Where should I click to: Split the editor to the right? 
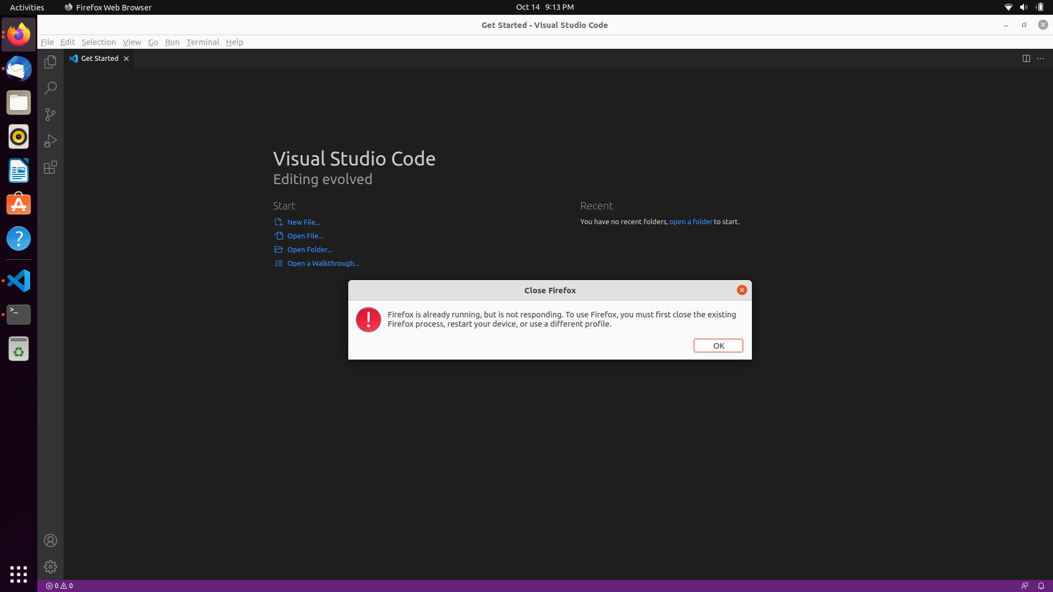[x=1026, y=59]
